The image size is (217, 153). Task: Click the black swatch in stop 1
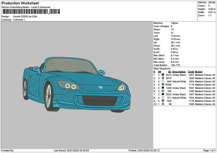coord(163,75)
